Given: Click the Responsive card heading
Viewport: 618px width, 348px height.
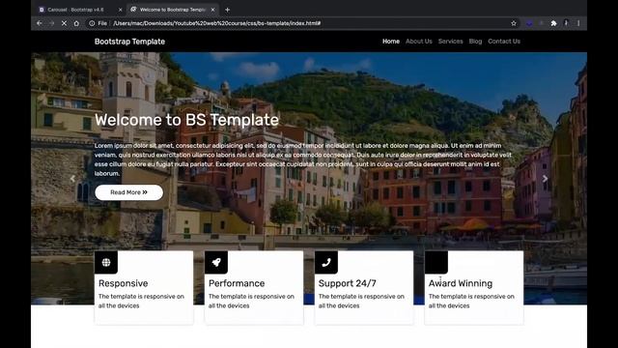Looking at the screenshot, I should coord(123,283).
